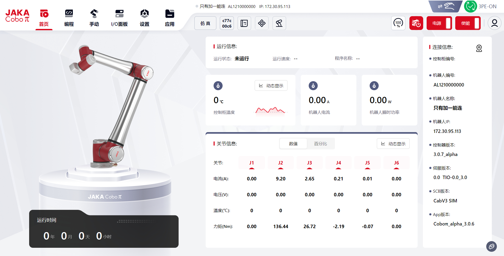Adjust the 100% speed dial
The width and height of the screenshot is (504, 256).
(x=398, y=23)
